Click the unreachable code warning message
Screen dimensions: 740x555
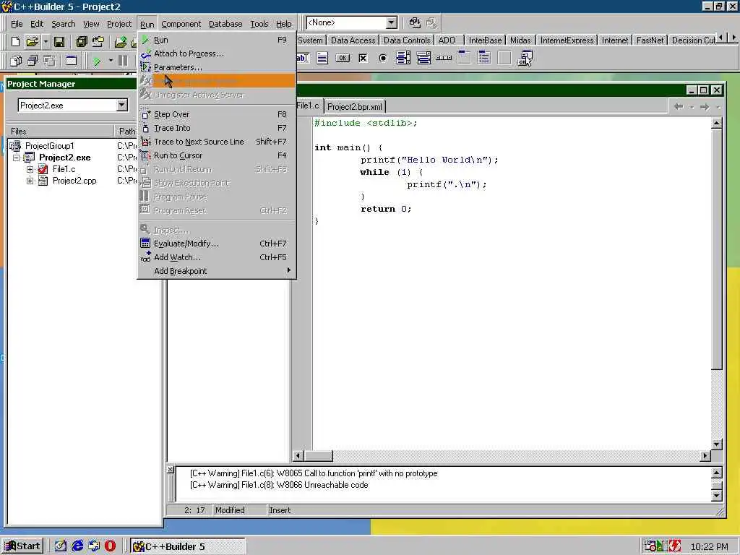tap(279, 485)
